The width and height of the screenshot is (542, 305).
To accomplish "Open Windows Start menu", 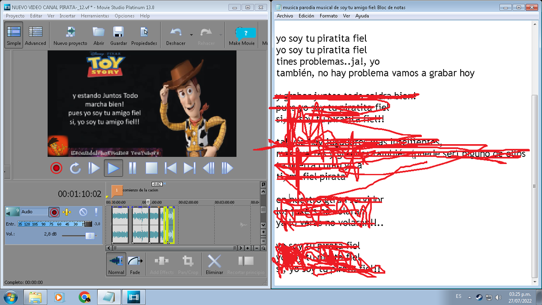I will point(10,297).
